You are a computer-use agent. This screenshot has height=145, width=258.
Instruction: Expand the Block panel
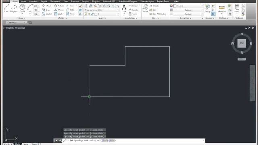pyautogui.click(x=155, y=18)
